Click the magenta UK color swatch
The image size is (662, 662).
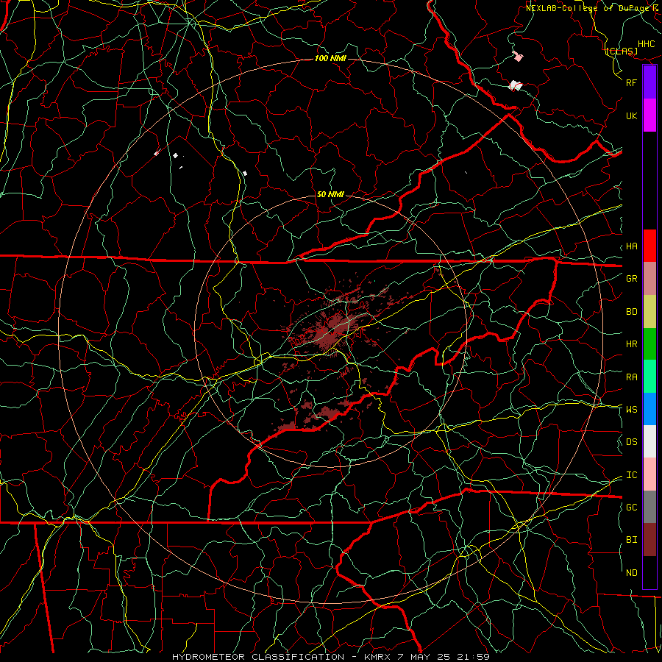point(649,115)
